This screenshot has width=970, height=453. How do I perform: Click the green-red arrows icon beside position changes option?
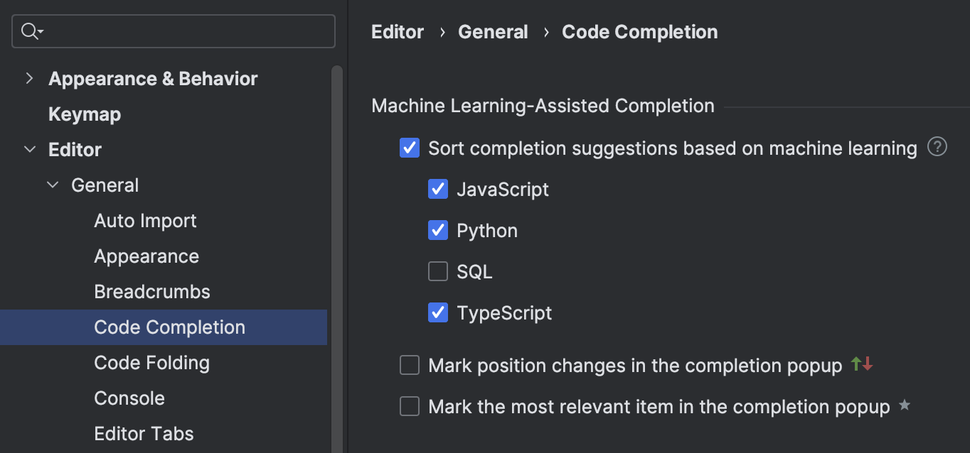click(x=861, y=364)
